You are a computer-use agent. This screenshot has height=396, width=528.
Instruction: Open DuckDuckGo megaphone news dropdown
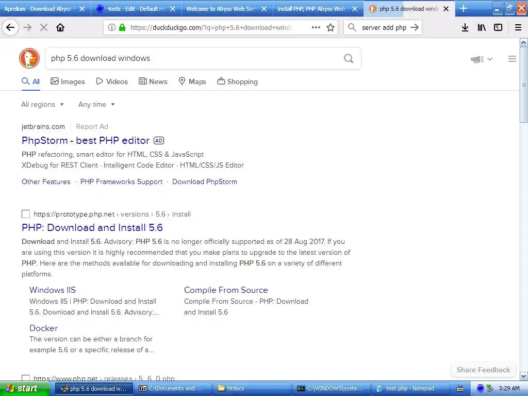click(481, 59)
